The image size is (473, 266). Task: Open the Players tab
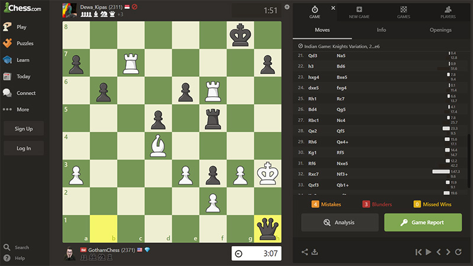[448, 12]
